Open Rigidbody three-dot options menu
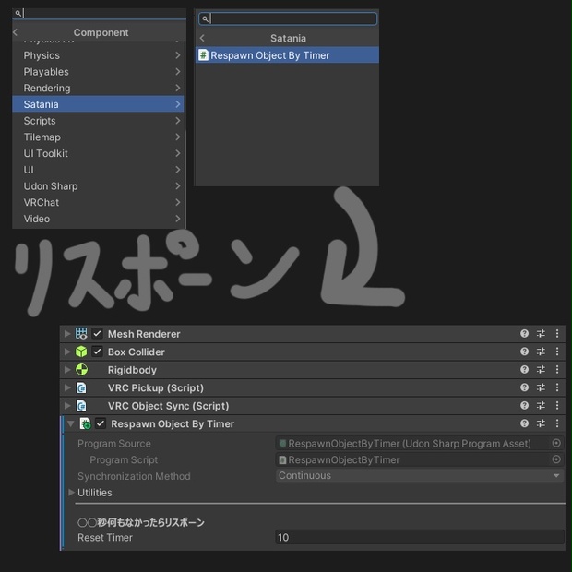This screenshot has width=572, height=572. [x=557, y=369]
